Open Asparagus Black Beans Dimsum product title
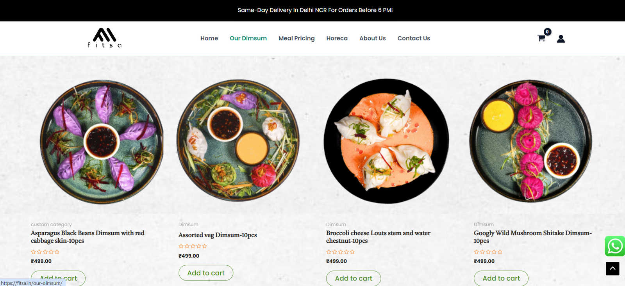Screen dimensions: 625x286 (x=87, y=237)
